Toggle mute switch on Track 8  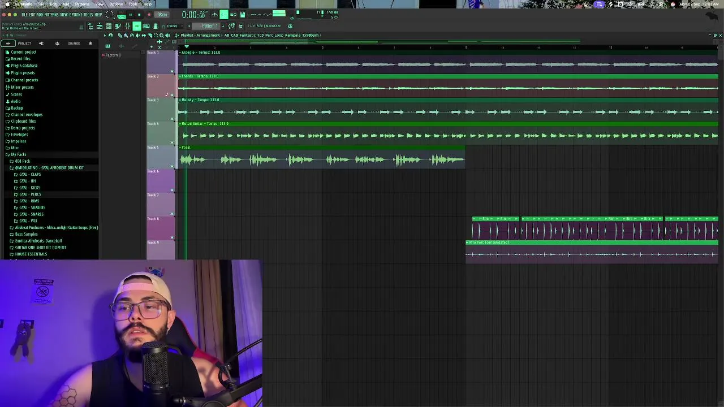172,237
